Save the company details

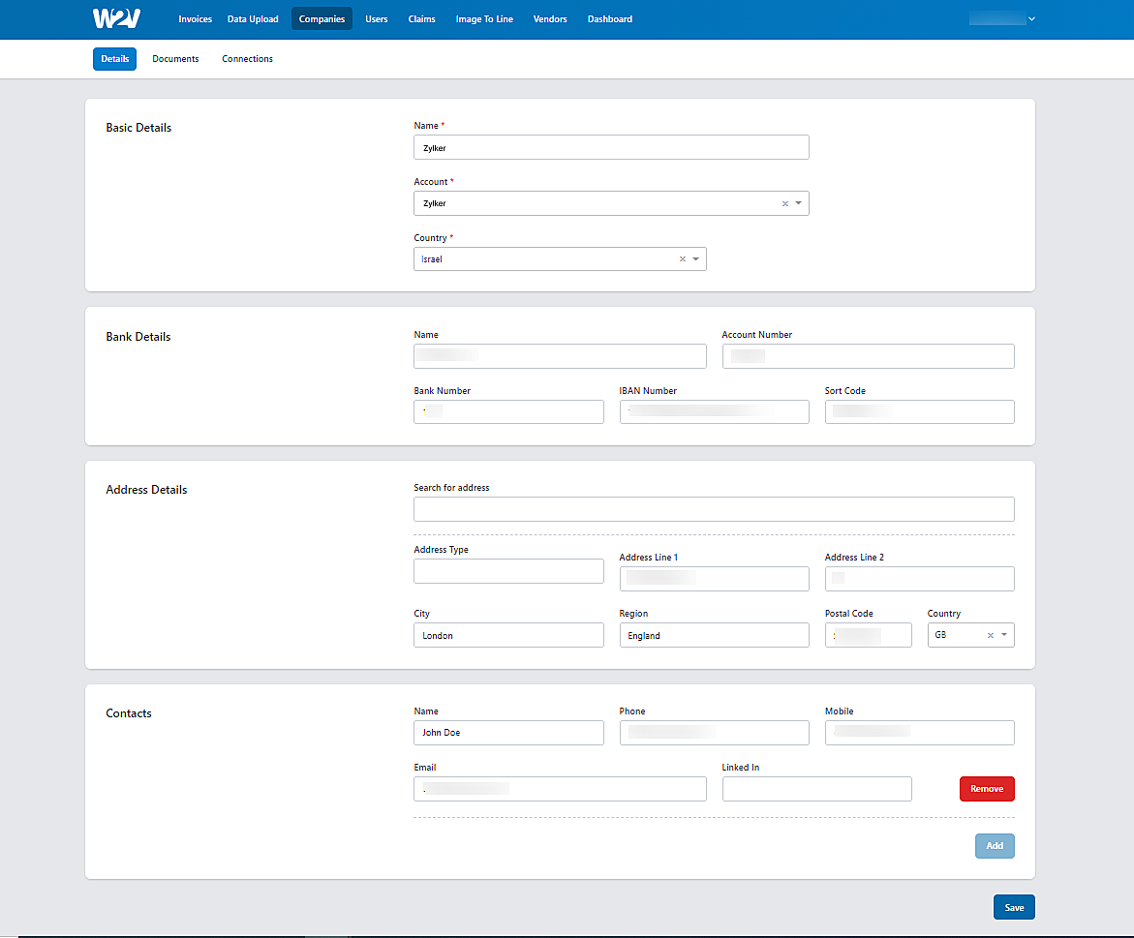coord(1013,907)
